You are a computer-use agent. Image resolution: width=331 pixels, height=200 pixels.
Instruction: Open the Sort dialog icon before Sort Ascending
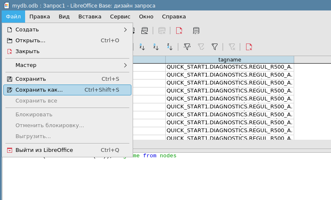[x=142, y=47]
